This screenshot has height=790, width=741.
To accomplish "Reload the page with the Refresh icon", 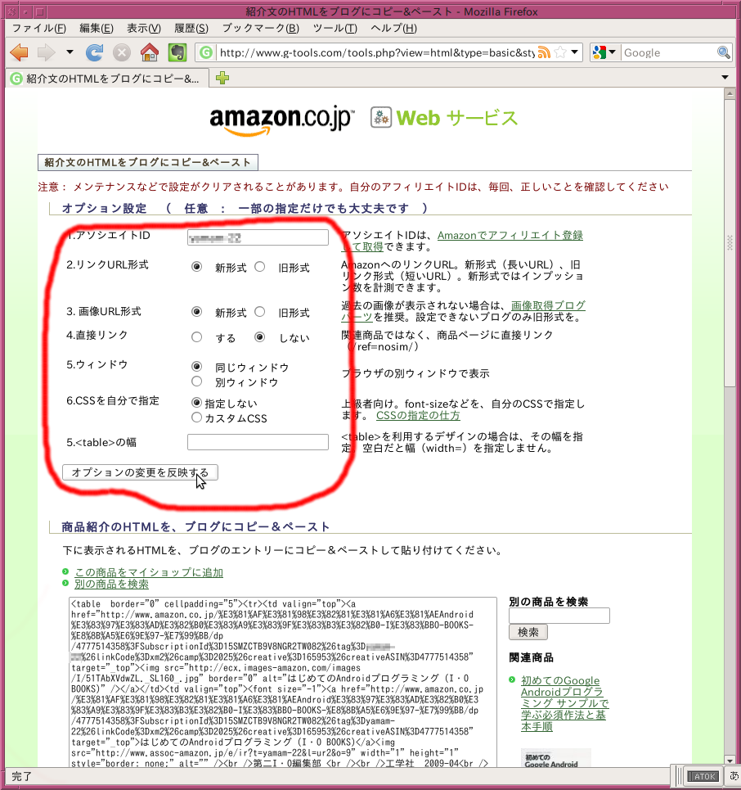I will click(x=94, y=52).
